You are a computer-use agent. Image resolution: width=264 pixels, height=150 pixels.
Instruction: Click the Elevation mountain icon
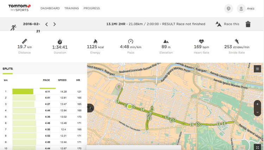166,42
